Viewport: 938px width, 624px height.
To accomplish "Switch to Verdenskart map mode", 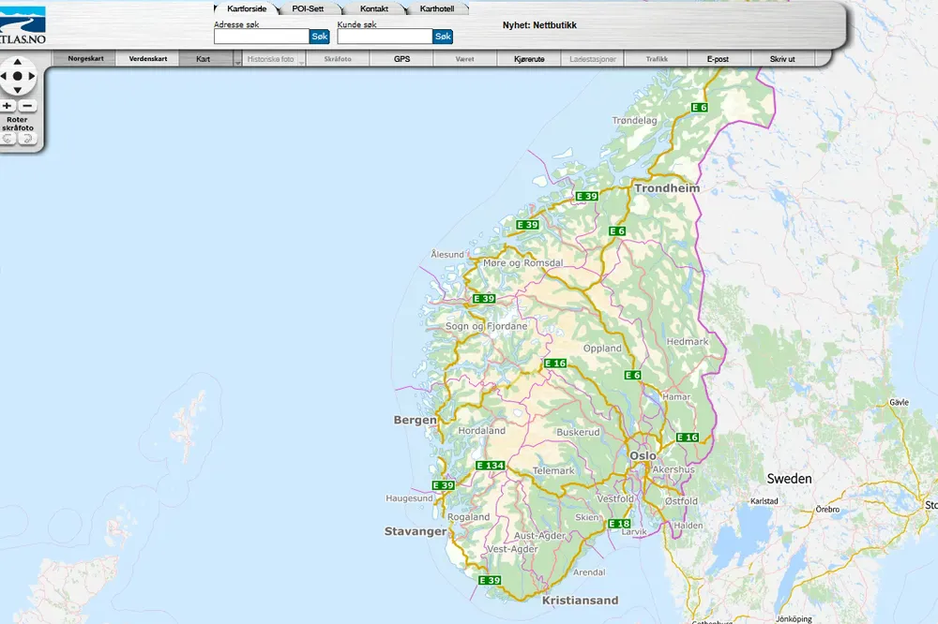I will click(x=147, y=59).
